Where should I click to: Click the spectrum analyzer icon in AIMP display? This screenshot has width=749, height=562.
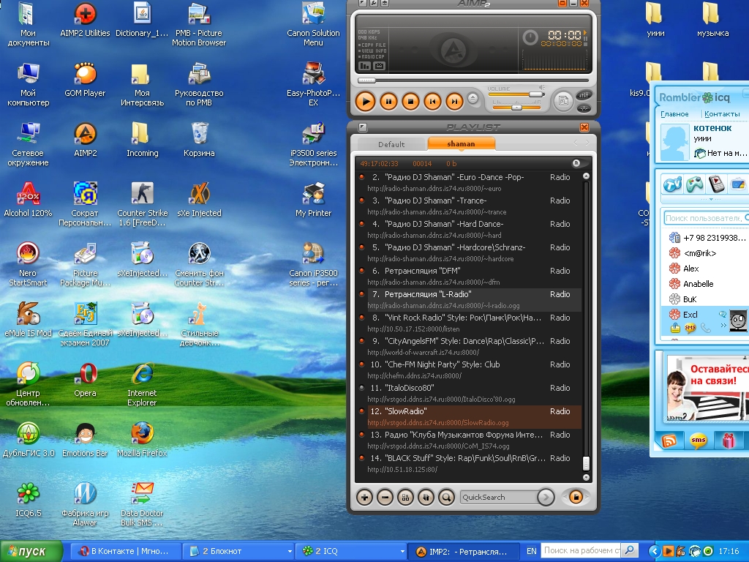(365, 65)
